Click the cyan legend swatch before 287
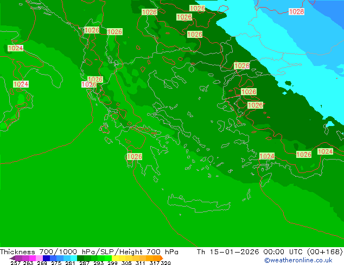Viewport: 344px width, 265px height. point(74,258)
